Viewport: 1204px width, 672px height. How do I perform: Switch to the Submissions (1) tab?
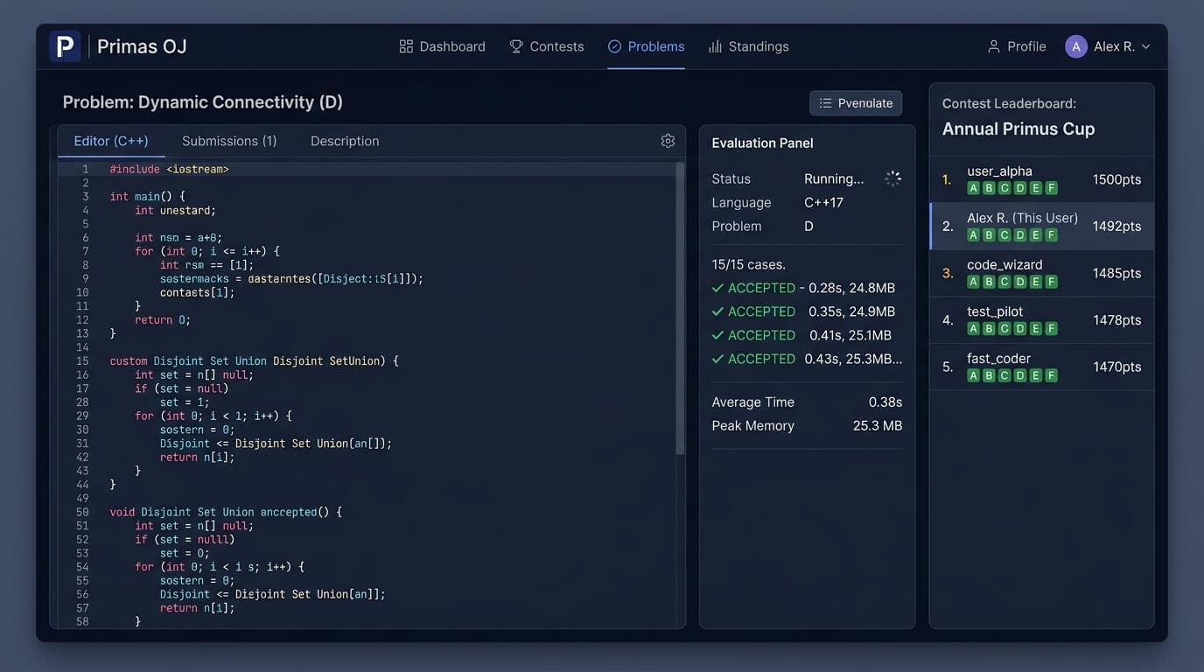coord(229,141)
